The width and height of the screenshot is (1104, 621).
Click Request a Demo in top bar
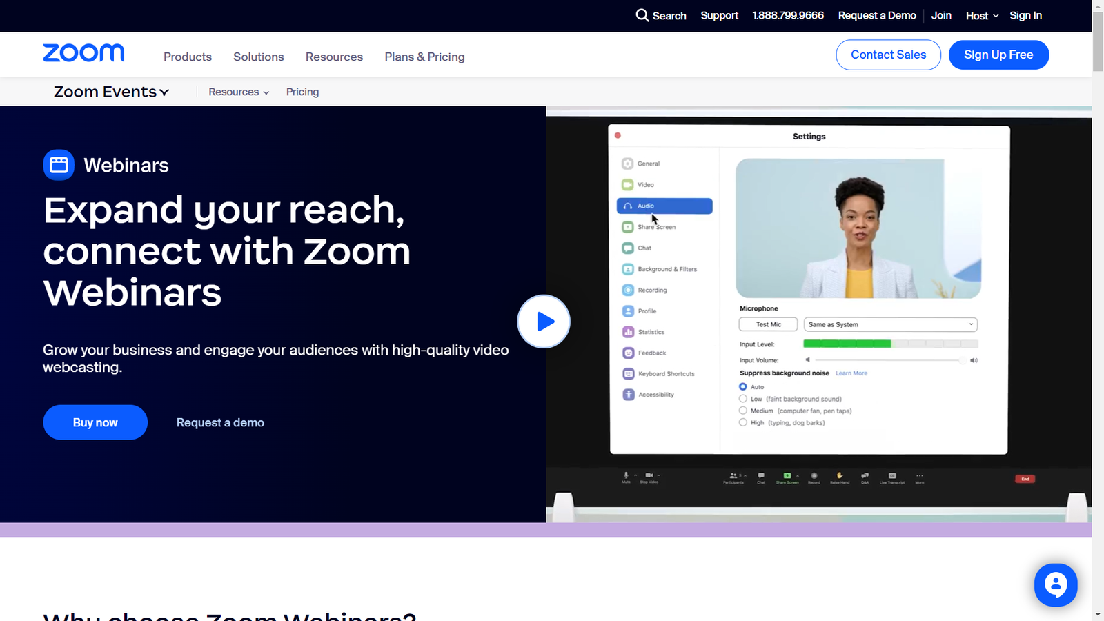pos(877,15)
